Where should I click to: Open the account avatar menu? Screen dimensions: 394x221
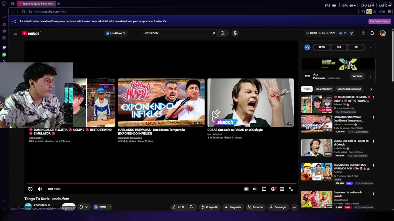(x=383, y=33)
